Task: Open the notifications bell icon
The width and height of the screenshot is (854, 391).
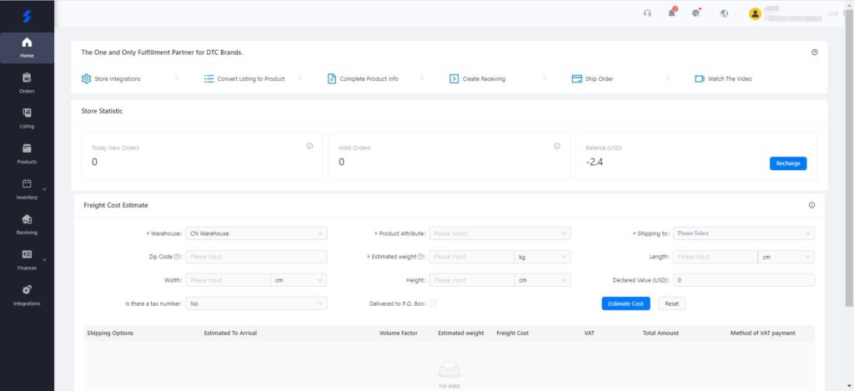Action: point(672,13)
